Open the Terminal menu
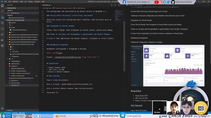211x118 pixels. pyautogui.click(x=37, y=1)
